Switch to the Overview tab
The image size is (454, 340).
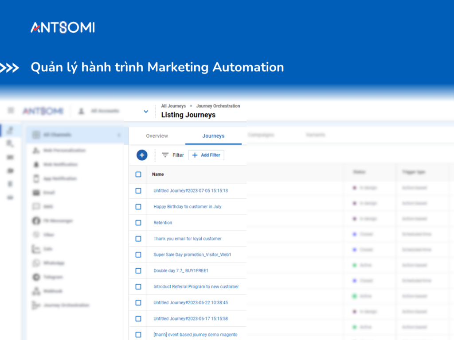click(x=157, y=136)
